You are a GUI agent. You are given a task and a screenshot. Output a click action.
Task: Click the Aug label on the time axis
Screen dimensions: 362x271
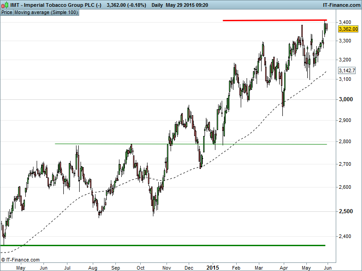pyautogui.click(x=93, y=267)
